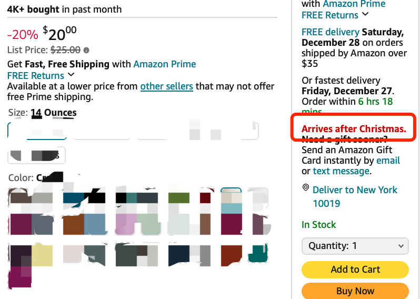Expand FREE Returns chevron under the price
420x299 pixels.
click(71, 75)
